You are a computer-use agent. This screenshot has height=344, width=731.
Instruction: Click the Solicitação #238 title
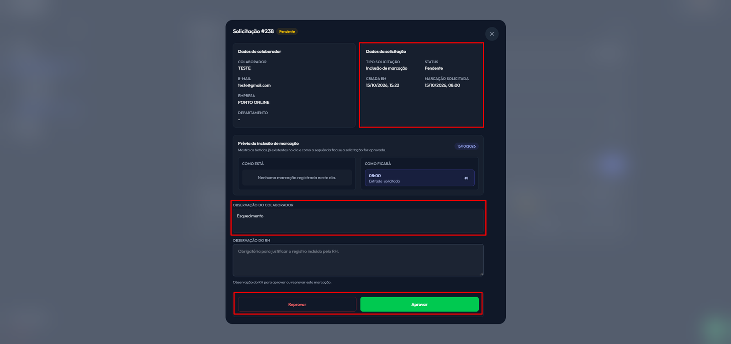pyautogui.click(x=253, y=31)
